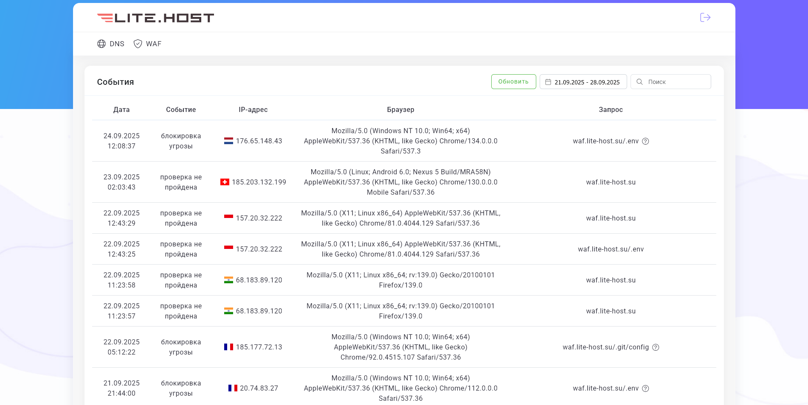Image resolution: width=808 pixels, height=405 pixels.
Task: Click the magnifier icon in search box
Action: (x=639, y=82)
